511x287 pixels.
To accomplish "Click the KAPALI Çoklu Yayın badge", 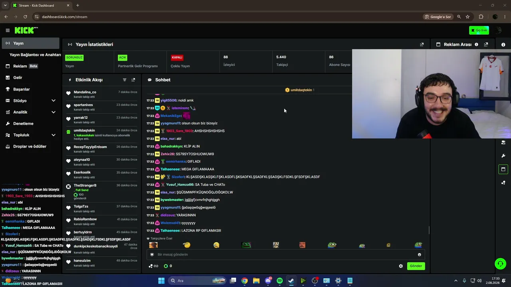I will click(177, 57).
